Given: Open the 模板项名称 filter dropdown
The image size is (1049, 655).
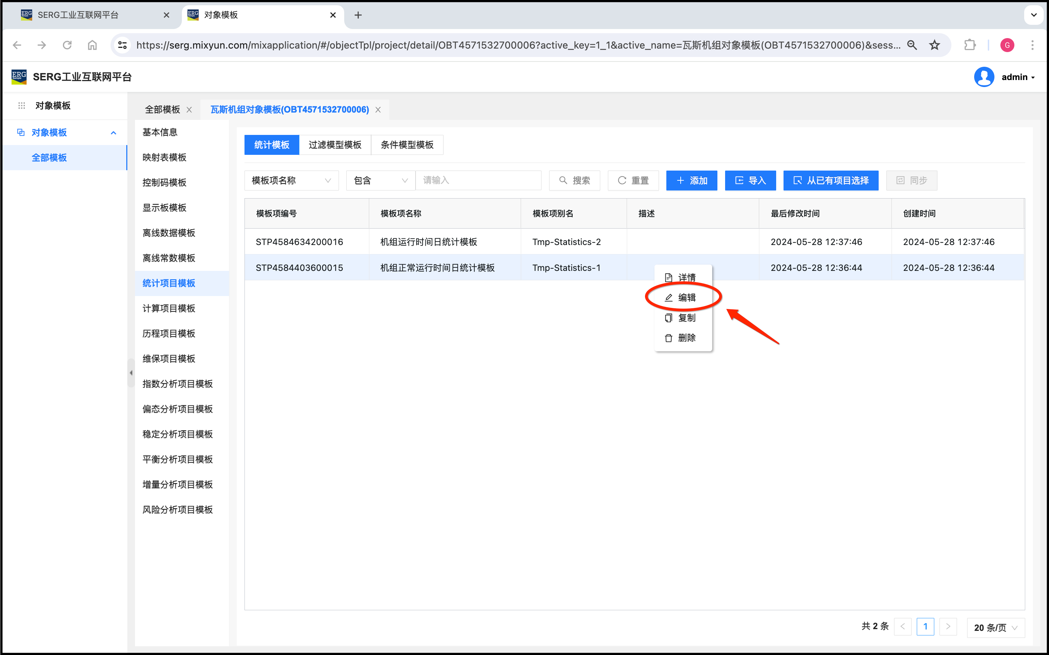Looking at the screenshot, I should point(291,180).
